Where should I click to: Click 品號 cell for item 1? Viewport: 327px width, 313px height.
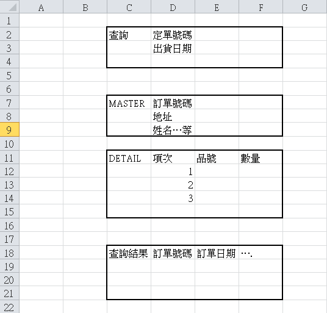click(x=217, y=171)
